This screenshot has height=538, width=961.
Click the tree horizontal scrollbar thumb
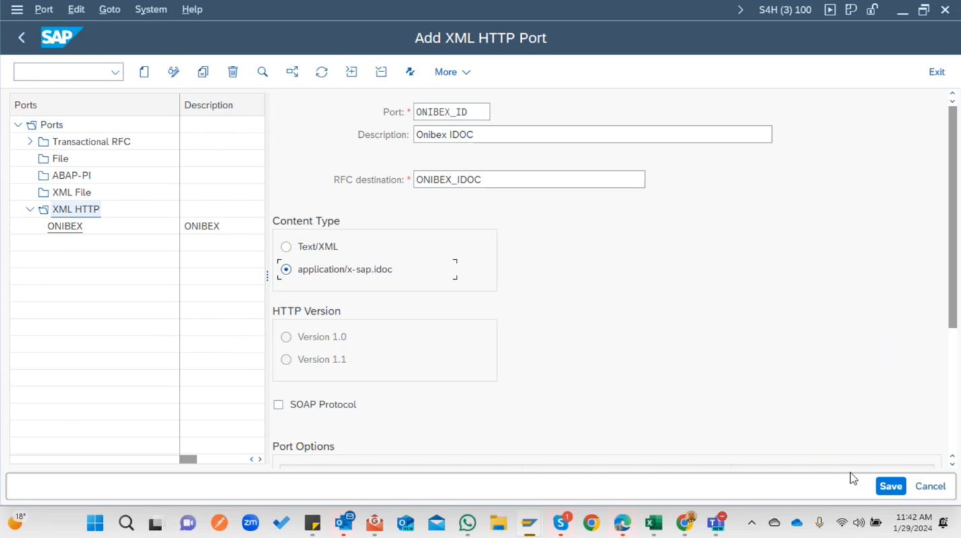click(188, 459)
